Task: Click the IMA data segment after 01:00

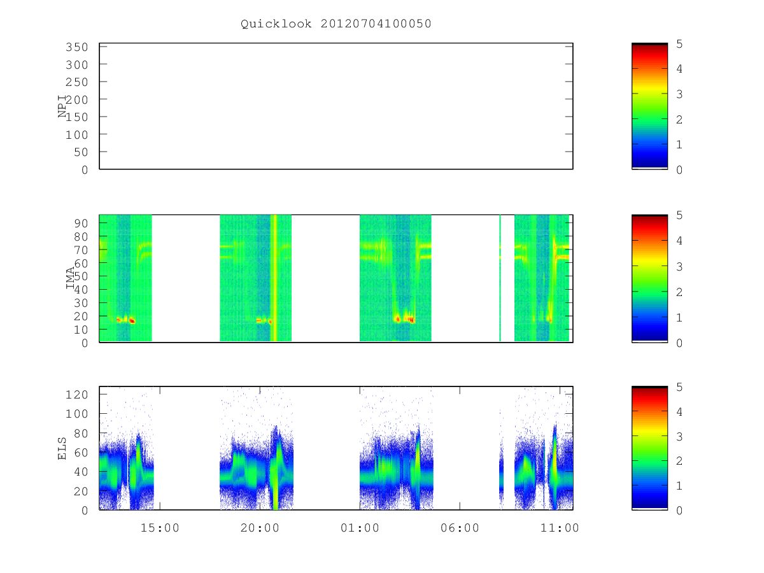Action: (x=395, y=278)
